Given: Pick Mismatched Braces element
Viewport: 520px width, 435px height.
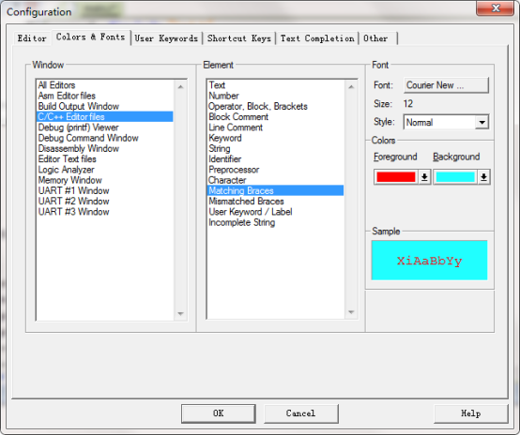Looking at the screenshot, I should pyautogui.click(x=275, y=202).
